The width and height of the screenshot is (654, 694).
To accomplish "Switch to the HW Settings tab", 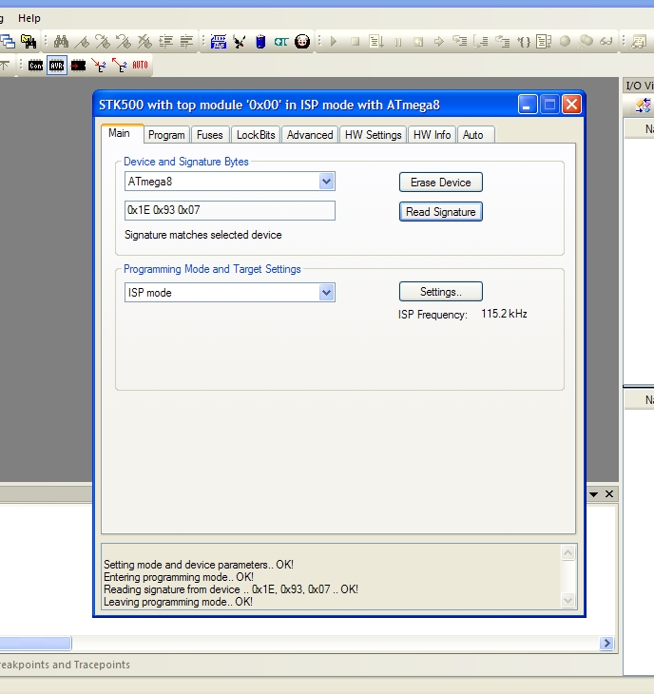I will point(373,135).
